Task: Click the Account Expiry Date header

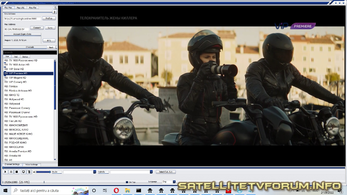Action: 22,34
